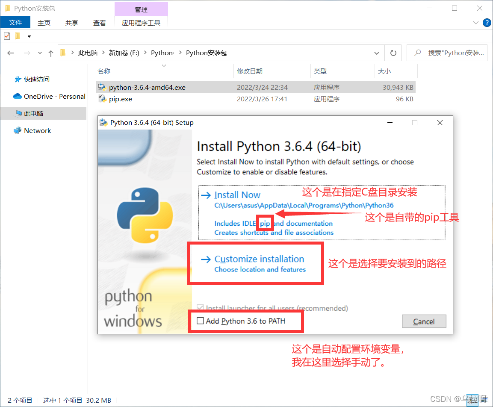Expand the chevron after 此电脑 in path
This screenshot has width=493, height=407.
103,53
